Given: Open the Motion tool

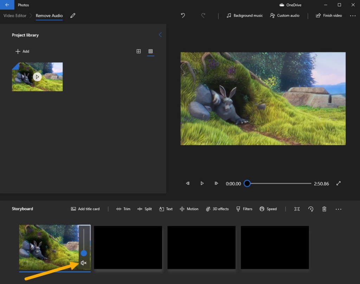Looking at the screenshot, I should (189, 209).
